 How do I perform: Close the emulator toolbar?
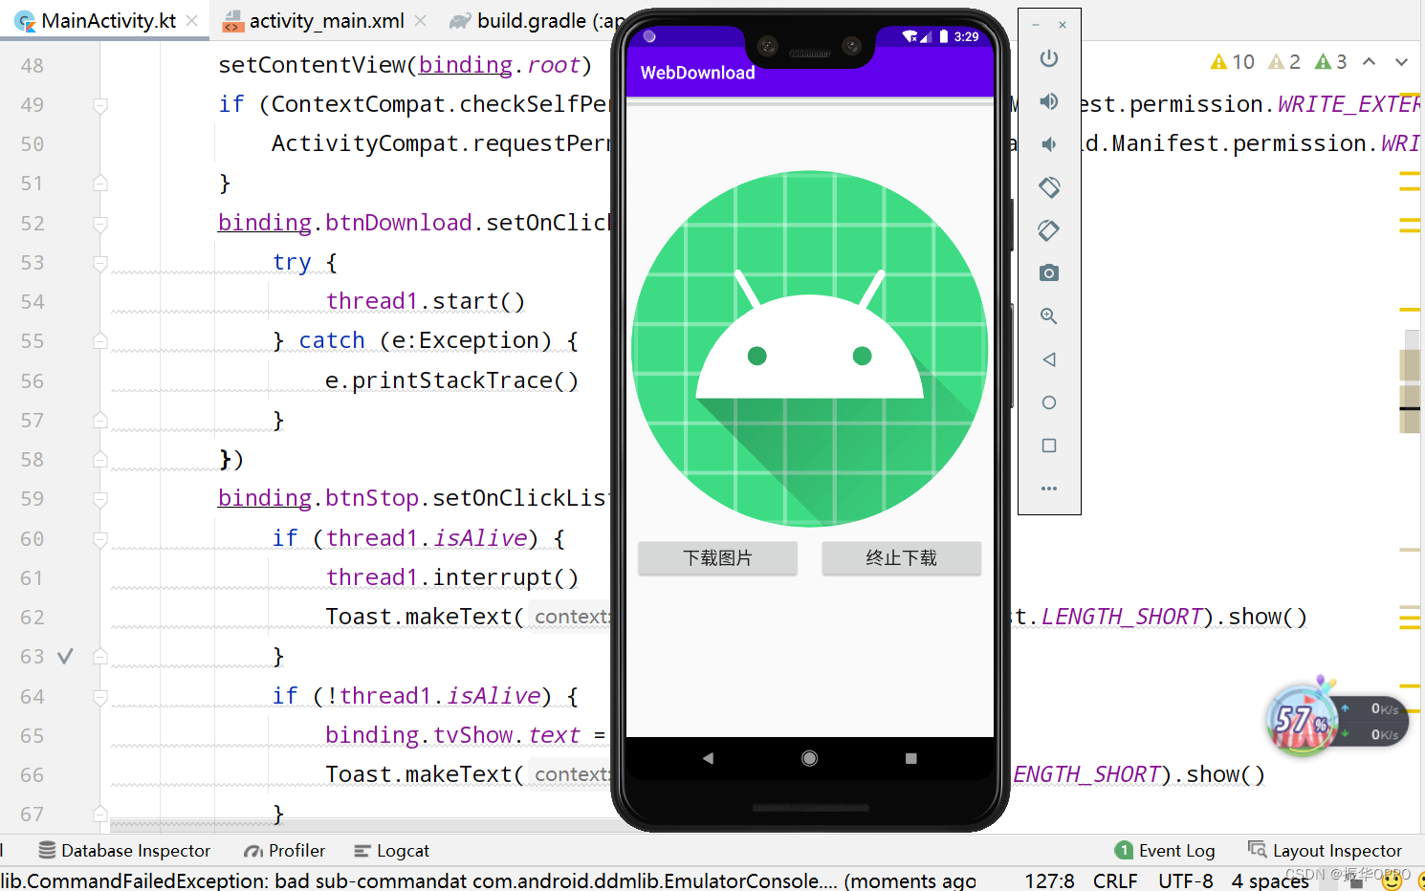point(1063,25)
